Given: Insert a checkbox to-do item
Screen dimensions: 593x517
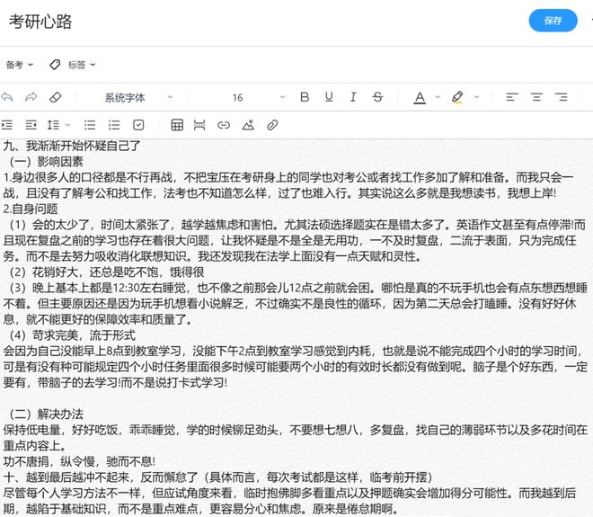Looking at the screenshot, I should coord(138,124).
